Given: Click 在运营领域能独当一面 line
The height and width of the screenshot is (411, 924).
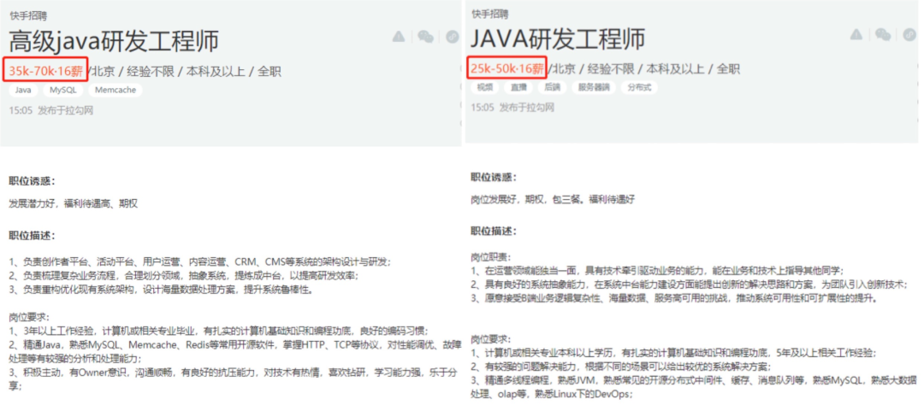Looking at the screenshot, I should [x=657, y=271].
